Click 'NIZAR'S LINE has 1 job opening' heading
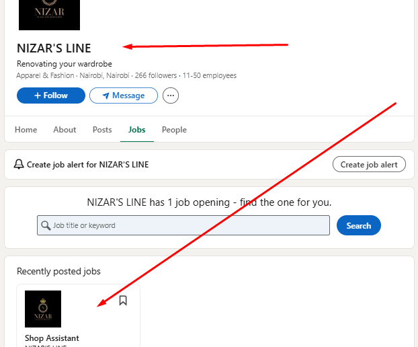 (x=209, y=202)
